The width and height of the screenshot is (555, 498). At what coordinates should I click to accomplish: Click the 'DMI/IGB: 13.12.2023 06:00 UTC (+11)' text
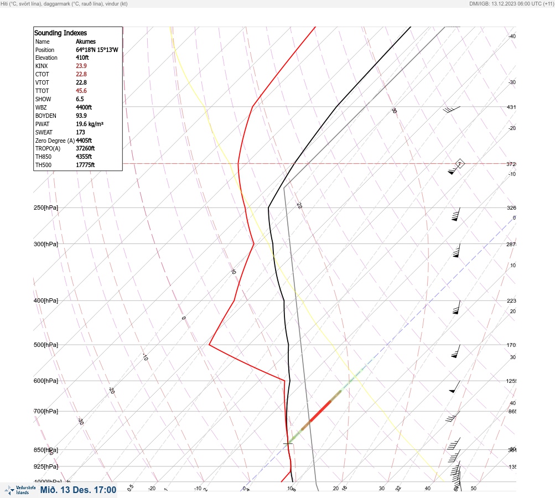pyautogui.click(x=511, y=4)
